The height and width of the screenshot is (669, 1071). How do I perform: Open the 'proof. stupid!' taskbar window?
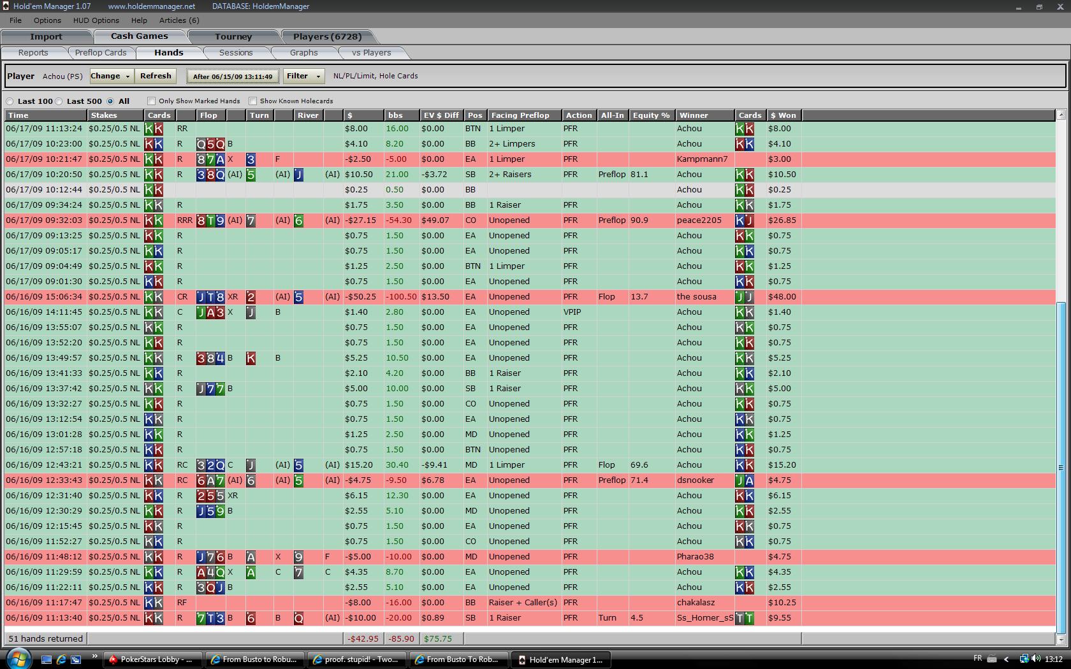click(x=356, y=659)
